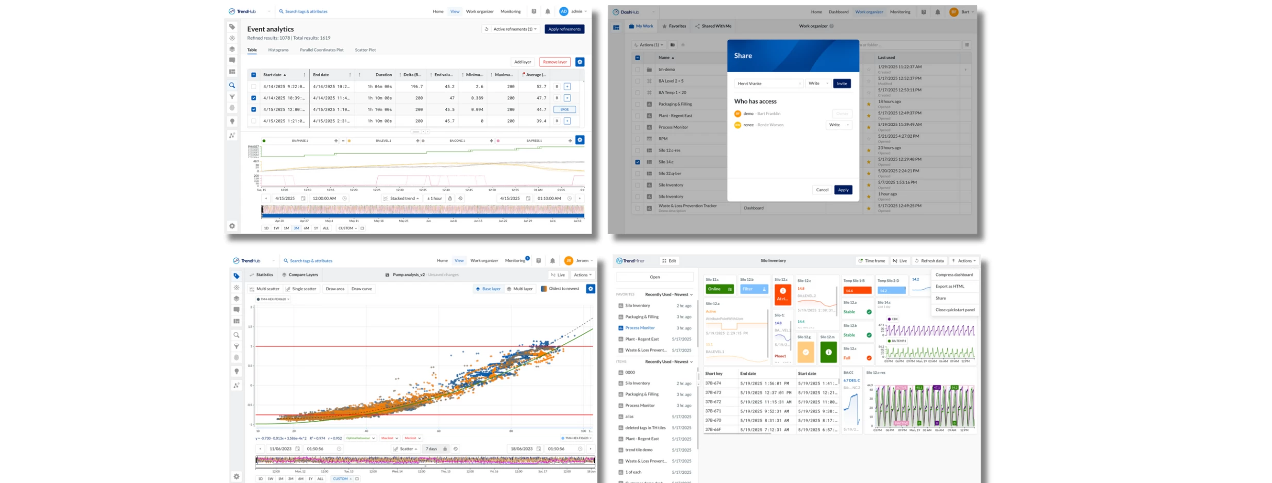Open comment icon in Pump analysis sidebar
The image size is (1272, 483).
pos(237,310)
